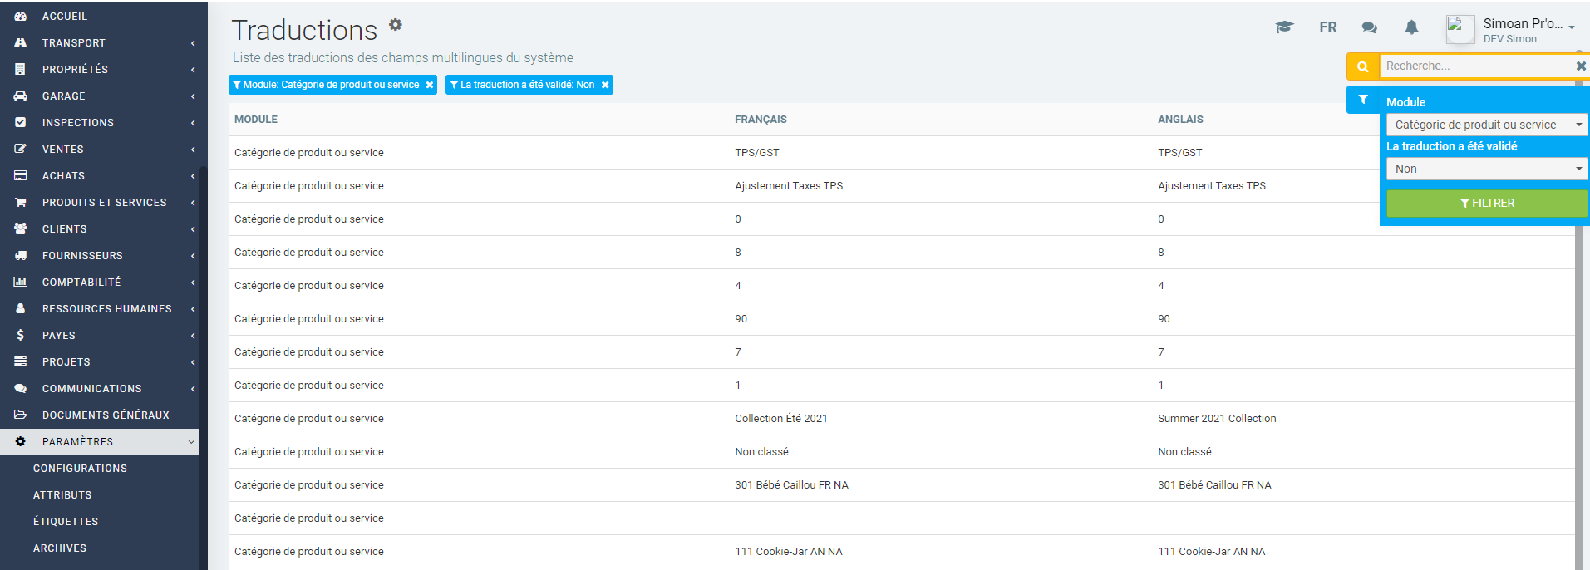Image resolution: width=1590 pixels, height=570 pixels.
Task: Click the user profile avatar image
Action: 1460,29
